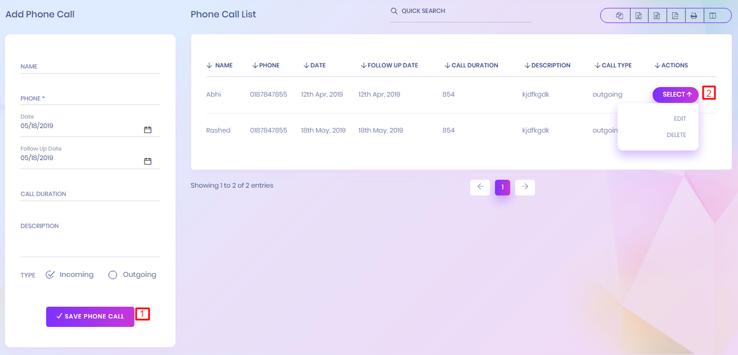
Task: Open calendar picker for Date field
Action: (148, 130)
